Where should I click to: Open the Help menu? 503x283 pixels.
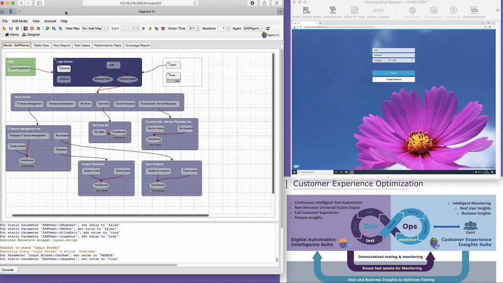[64, 21]
